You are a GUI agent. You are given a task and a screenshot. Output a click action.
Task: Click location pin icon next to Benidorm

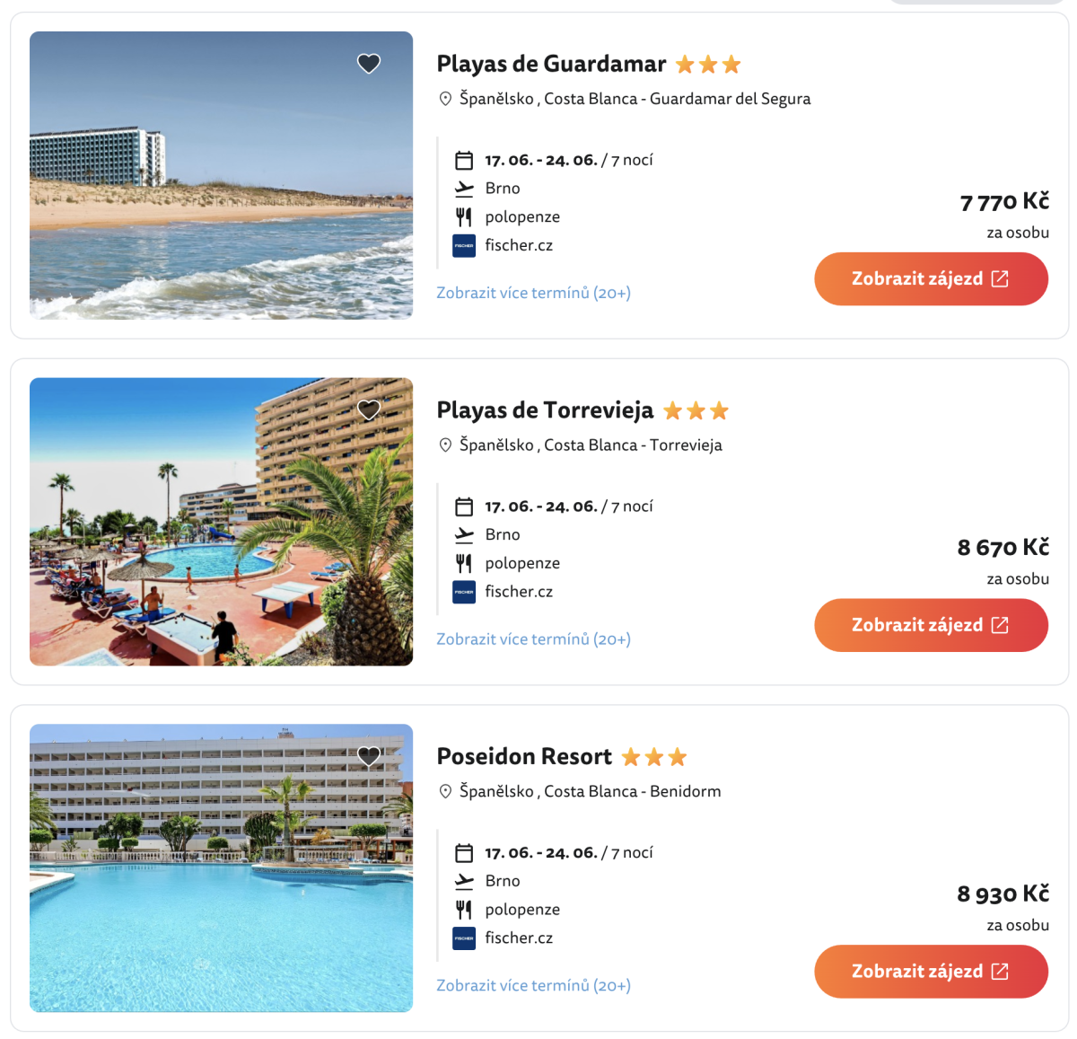445,792
